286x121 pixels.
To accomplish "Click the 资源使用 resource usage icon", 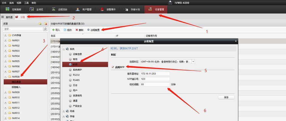I will point(71,95).
